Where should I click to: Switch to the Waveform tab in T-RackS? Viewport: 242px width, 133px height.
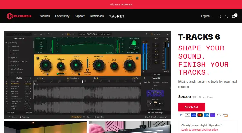pos(76,117)
